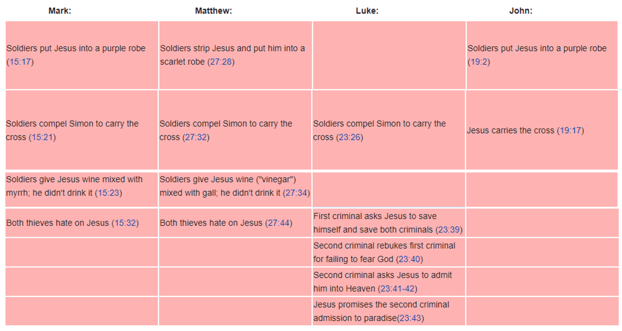Image resolution: width=622 pixels, height=331 pixels.
Task: Open the Mark 15:17 verse link
Action: click(20, 62)
